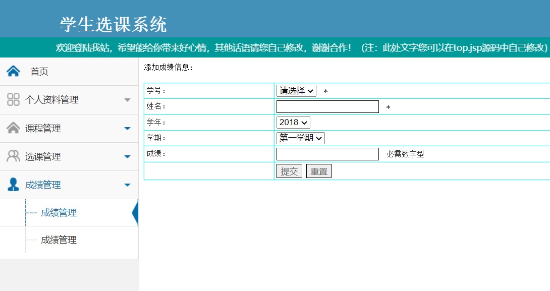550x291 pixels.
Task: Click the 学号： label
Action: tap(156, 90)
